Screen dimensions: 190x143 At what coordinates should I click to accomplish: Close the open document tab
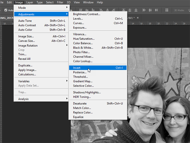click(x=138, y=18)
